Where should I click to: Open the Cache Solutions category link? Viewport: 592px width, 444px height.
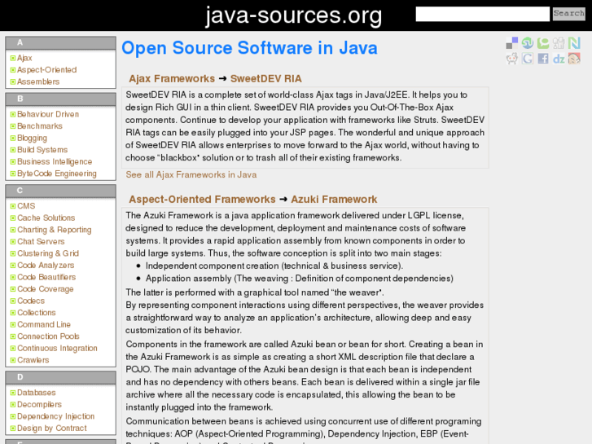[46, 218]
